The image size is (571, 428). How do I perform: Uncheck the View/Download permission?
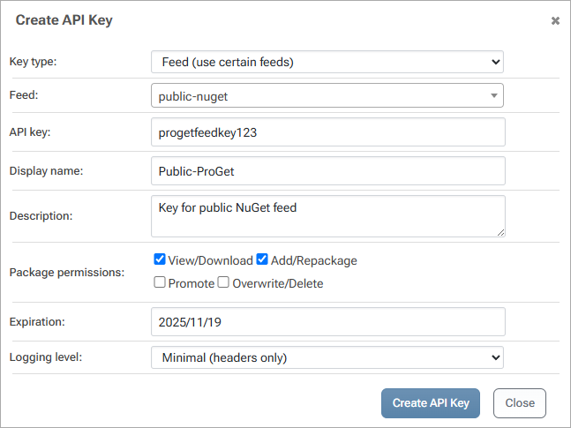(x=160, y=259)
